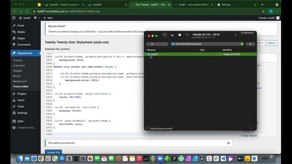Open the Howdy, test87 account menu
The width and height of the screenshot is (292, 164).
[269, 18]
